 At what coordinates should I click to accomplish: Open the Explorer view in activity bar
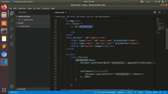click(x=12, y=13)
